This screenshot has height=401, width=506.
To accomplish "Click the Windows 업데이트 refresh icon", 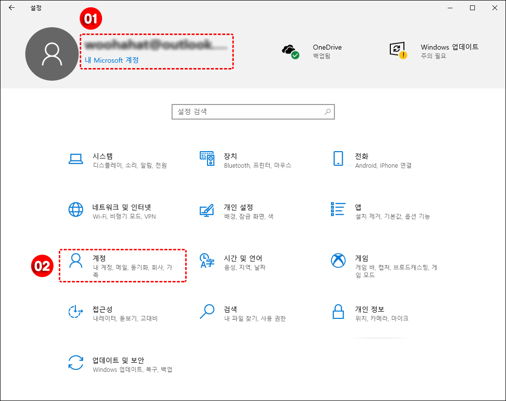I will click(398, 51).
